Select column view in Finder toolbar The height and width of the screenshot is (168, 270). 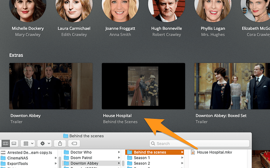[5, 143]
